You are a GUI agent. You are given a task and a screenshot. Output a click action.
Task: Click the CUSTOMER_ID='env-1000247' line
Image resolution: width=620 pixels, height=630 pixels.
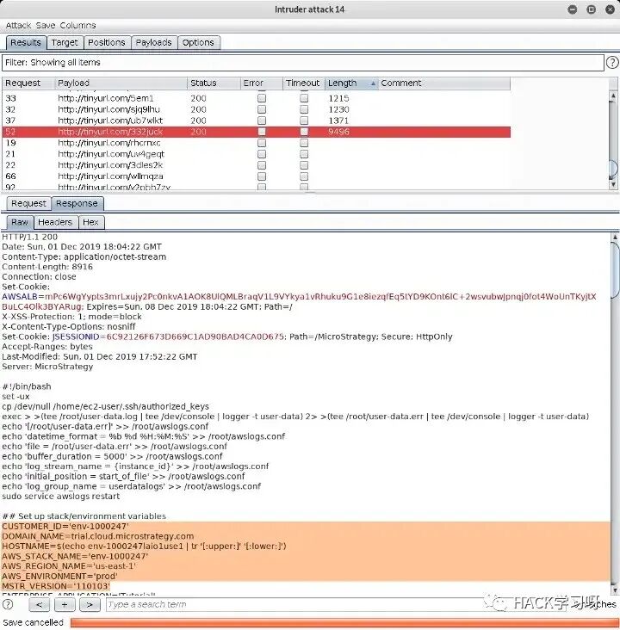65,527
